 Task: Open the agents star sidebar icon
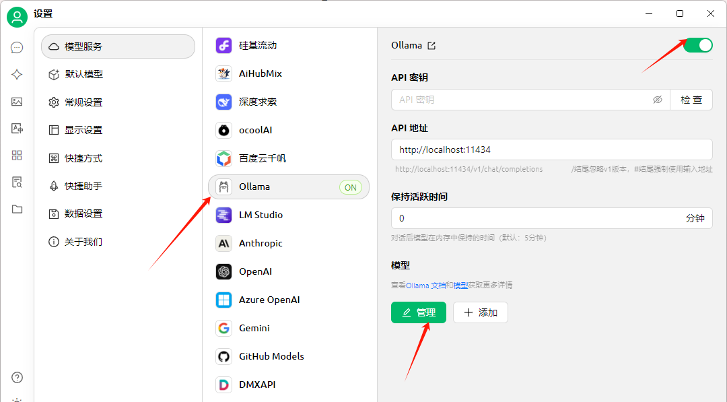[17, 74]
